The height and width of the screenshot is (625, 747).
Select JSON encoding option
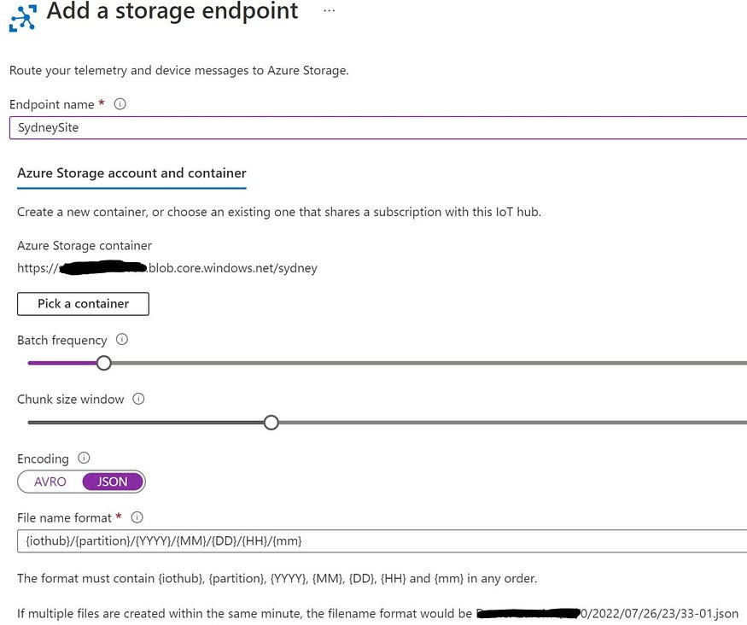point(113,482)
